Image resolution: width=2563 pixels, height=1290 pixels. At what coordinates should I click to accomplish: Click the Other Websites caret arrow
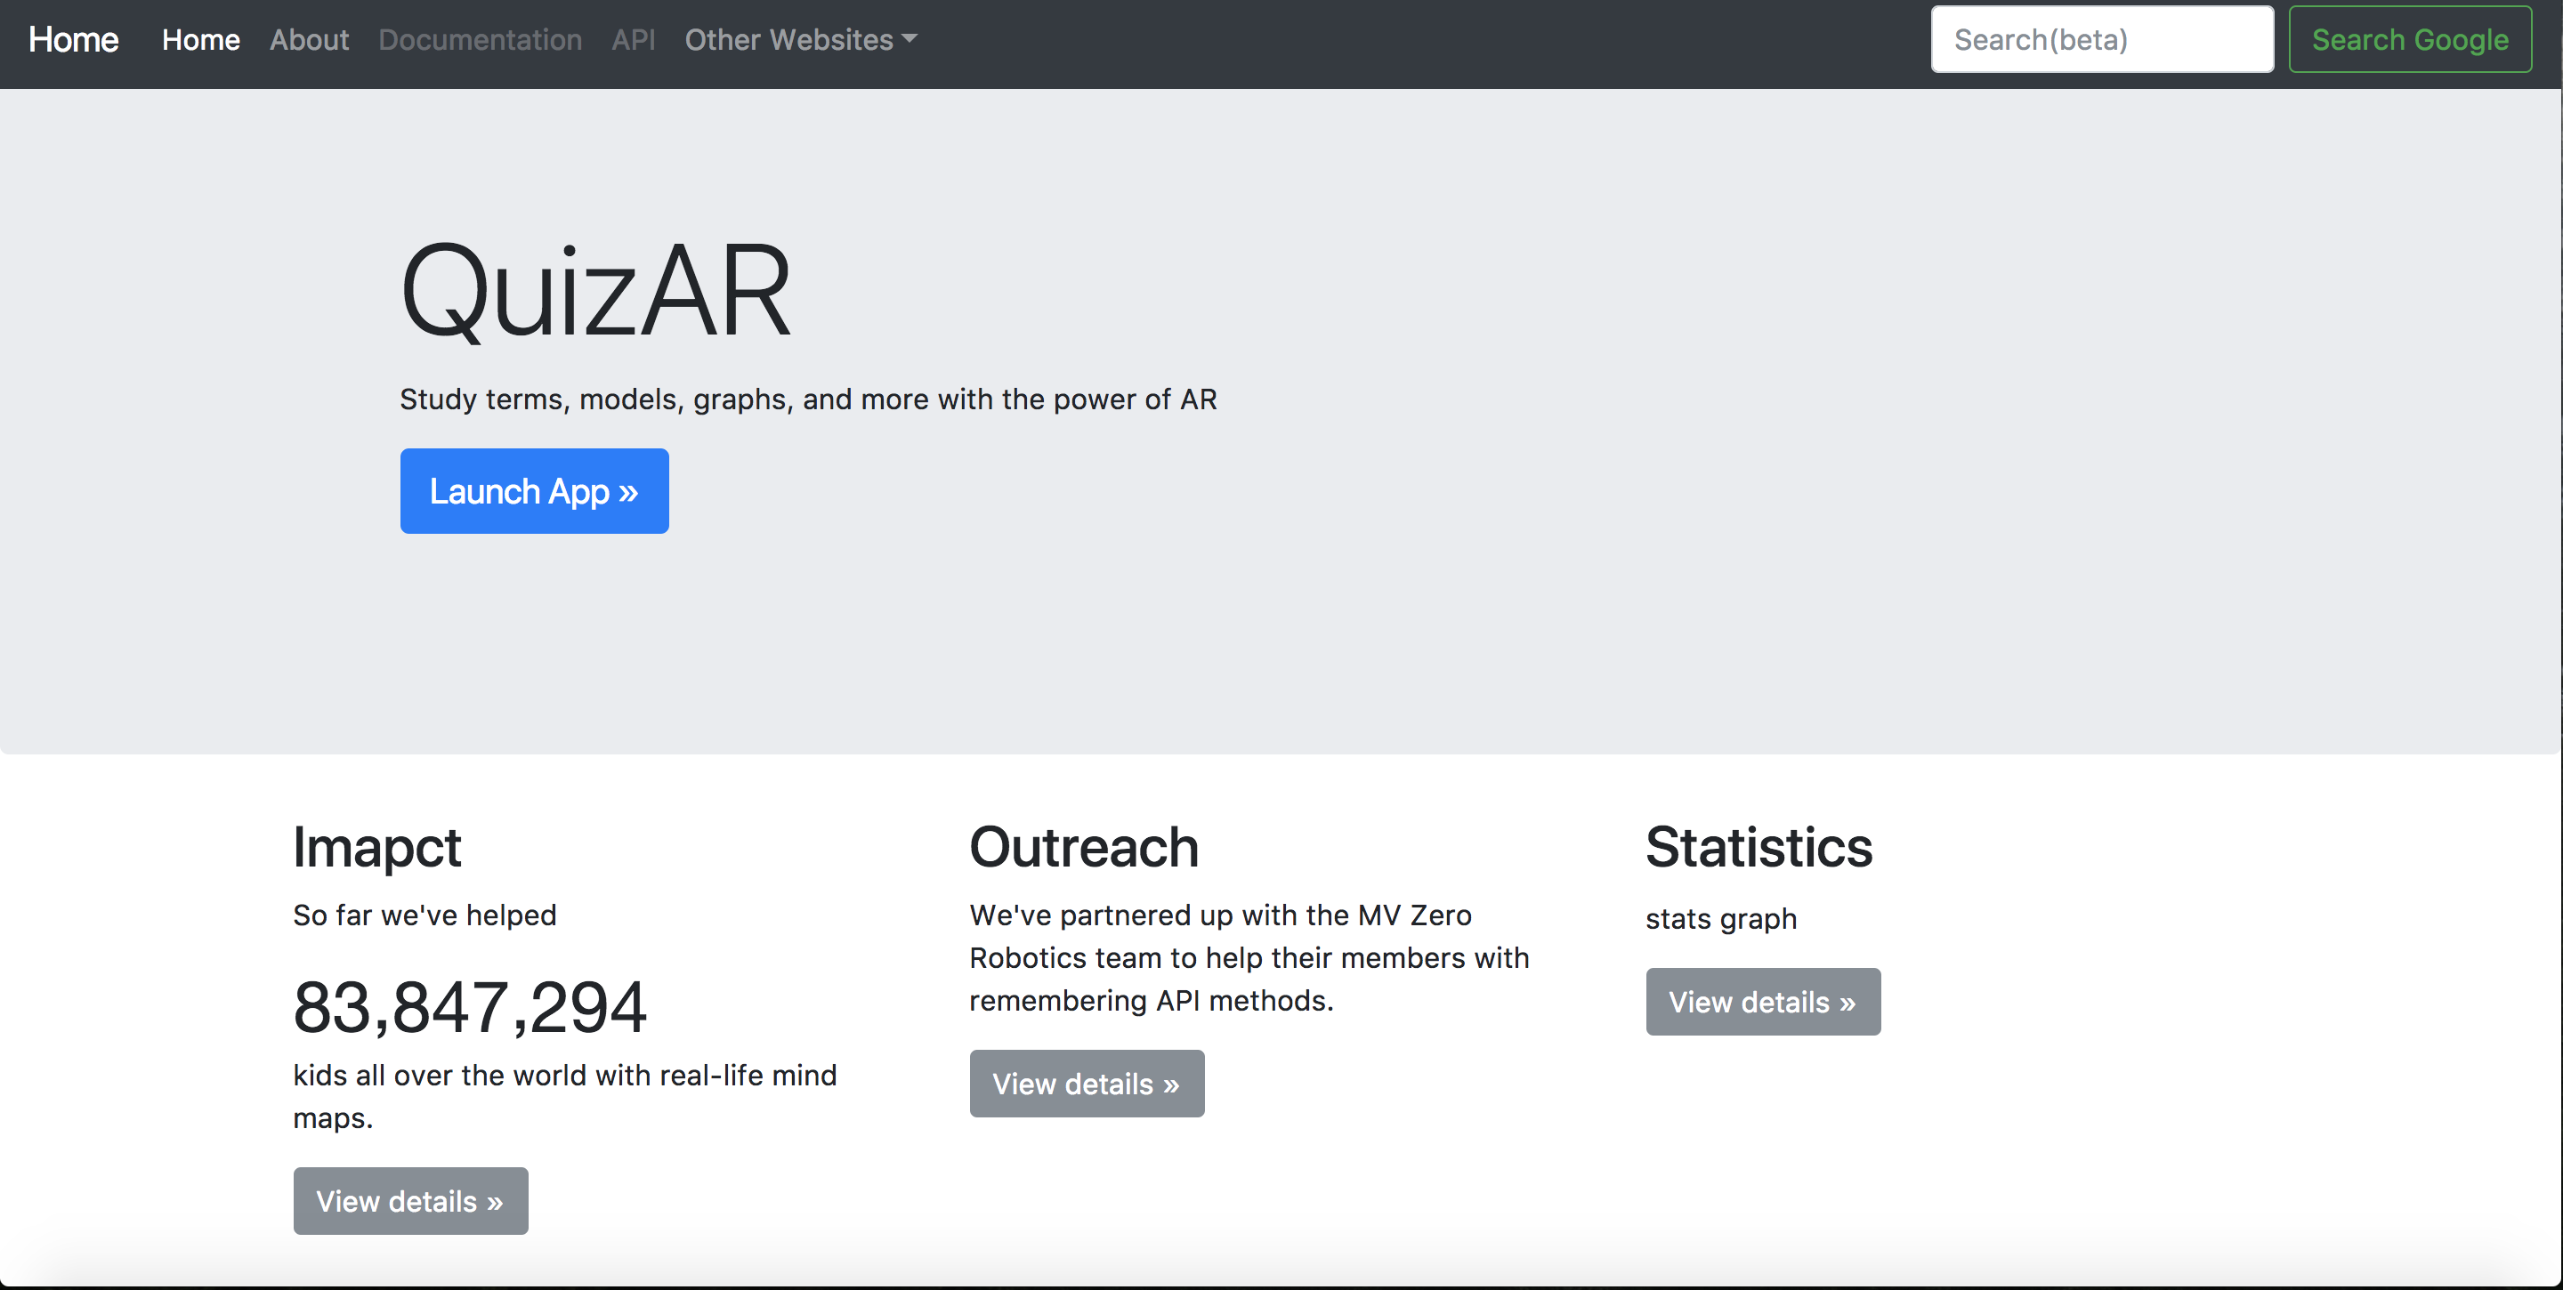point(910,40)
